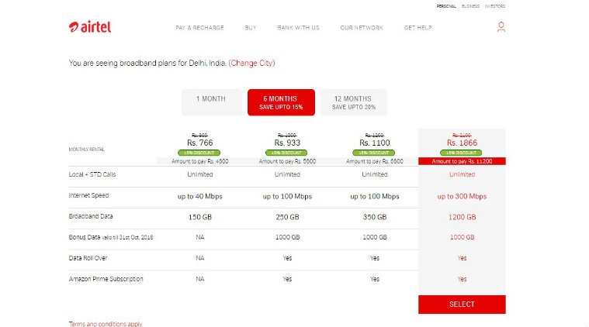This screenshot has width=589, height=327.
Task: Click the '1200 GB' broadband data cell
Action: [462, 217]
